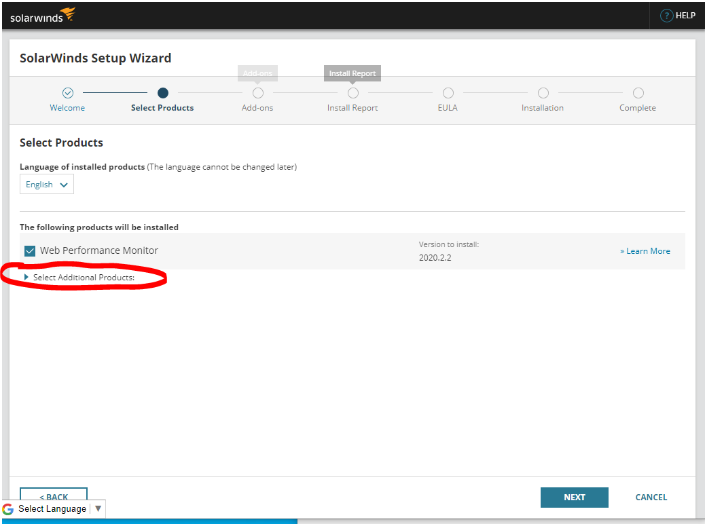Click the CANCEL button

pos(651,497)
